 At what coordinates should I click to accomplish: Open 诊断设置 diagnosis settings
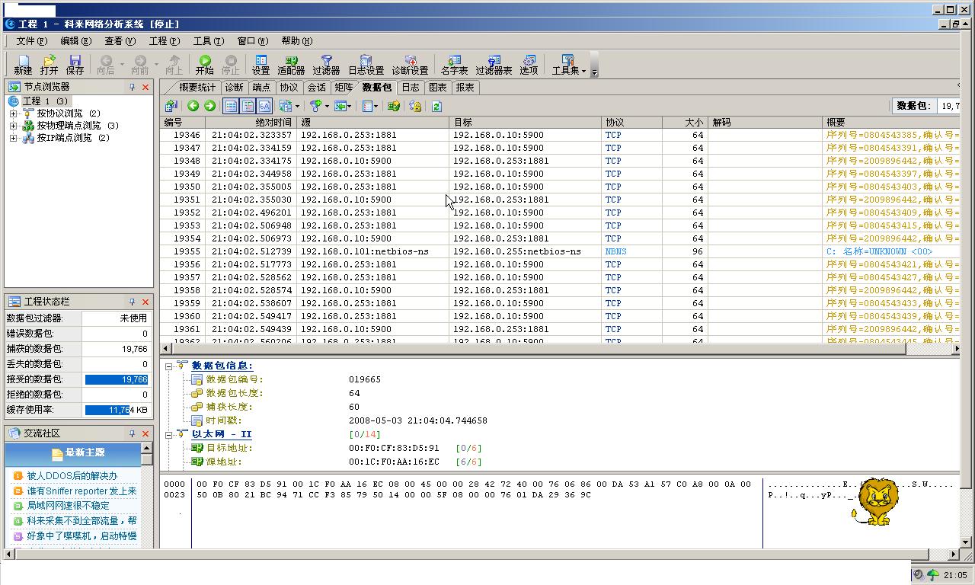410,64
